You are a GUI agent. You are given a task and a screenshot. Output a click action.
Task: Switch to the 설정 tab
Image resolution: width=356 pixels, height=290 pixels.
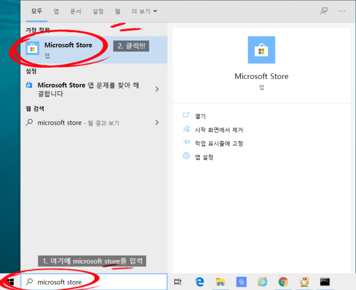[x=98, y=11]
